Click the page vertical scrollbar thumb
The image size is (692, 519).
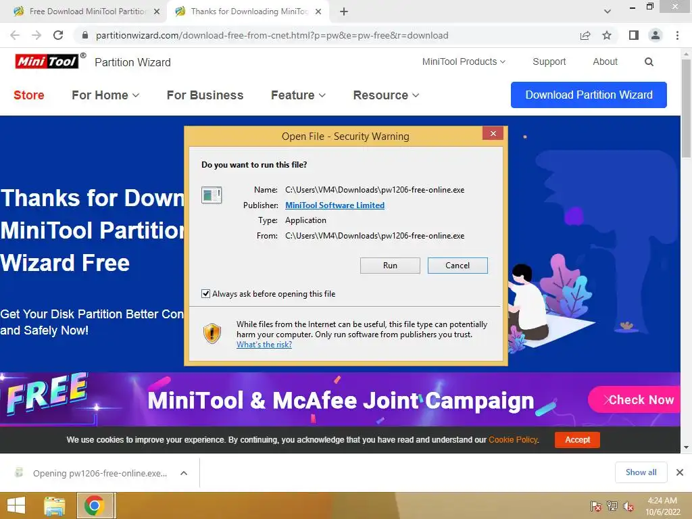[x=686, y=108]
